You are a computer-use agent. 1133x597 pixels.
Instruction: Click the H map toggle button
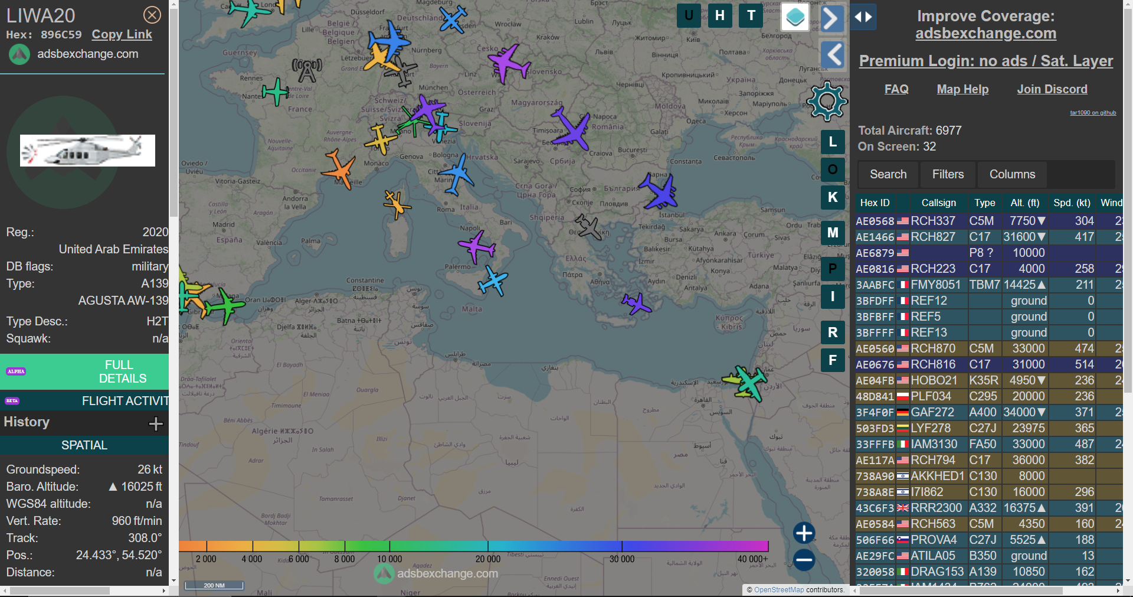coord(720,15)
